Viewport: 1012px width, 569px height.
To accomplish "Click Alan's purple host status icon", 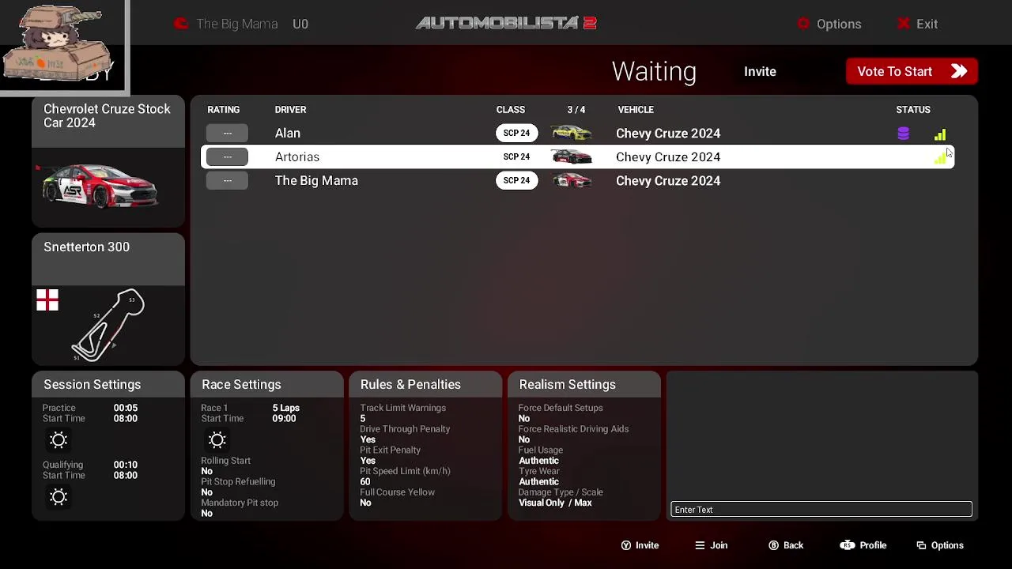I will point(903,134).
